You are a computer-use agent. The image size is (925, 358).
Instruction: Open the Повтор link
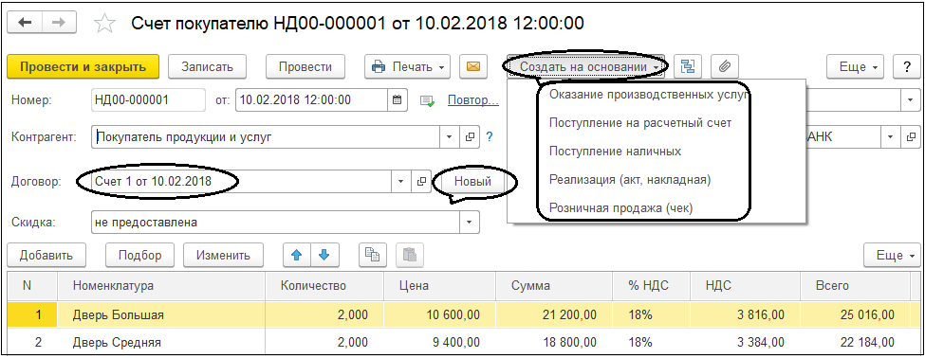[473, 100]
